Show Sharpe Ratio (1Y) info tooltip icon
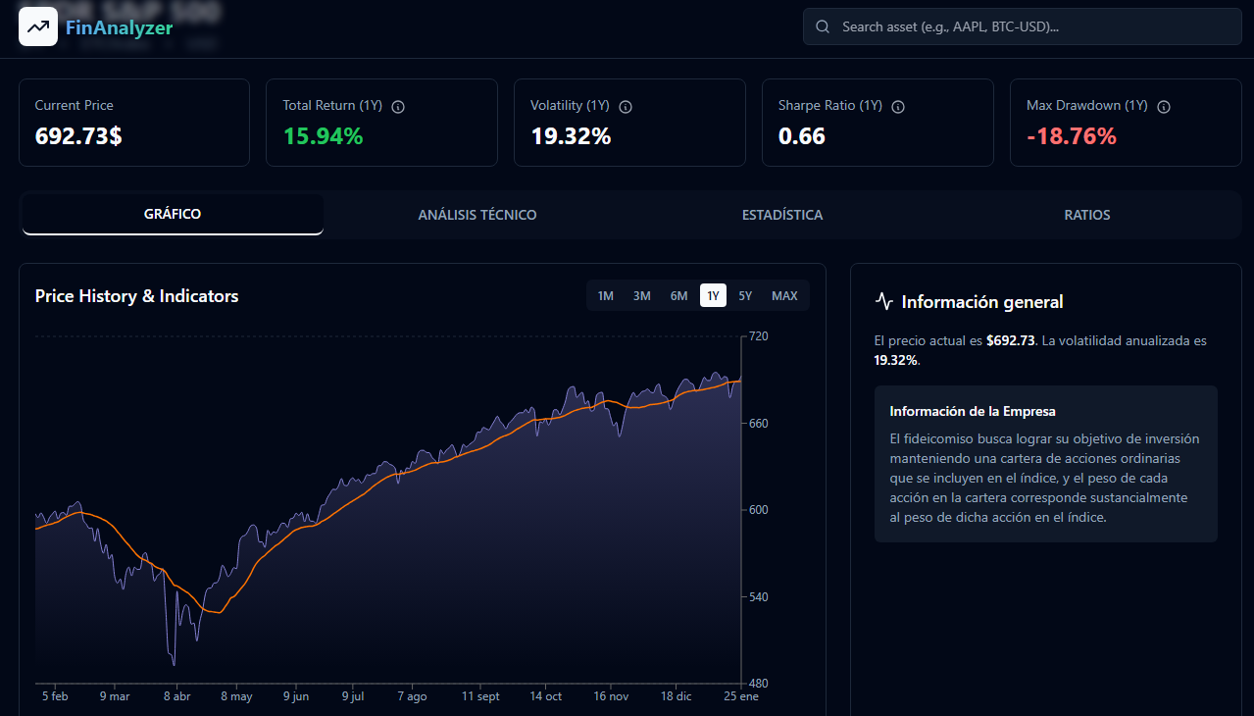This screenshot has height=716, width=1254. 898,106
